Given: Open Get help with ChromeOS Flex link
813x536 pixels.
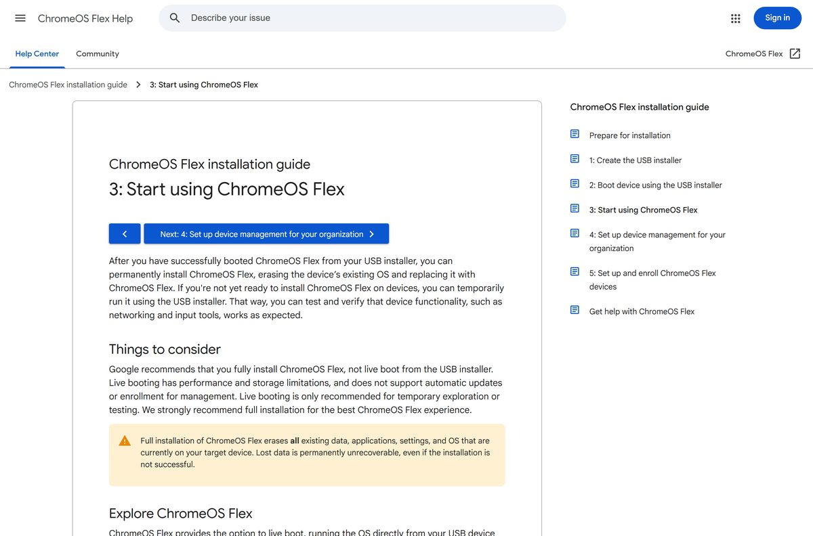Looking at the screenshot, I should click(x=642, y=311).
